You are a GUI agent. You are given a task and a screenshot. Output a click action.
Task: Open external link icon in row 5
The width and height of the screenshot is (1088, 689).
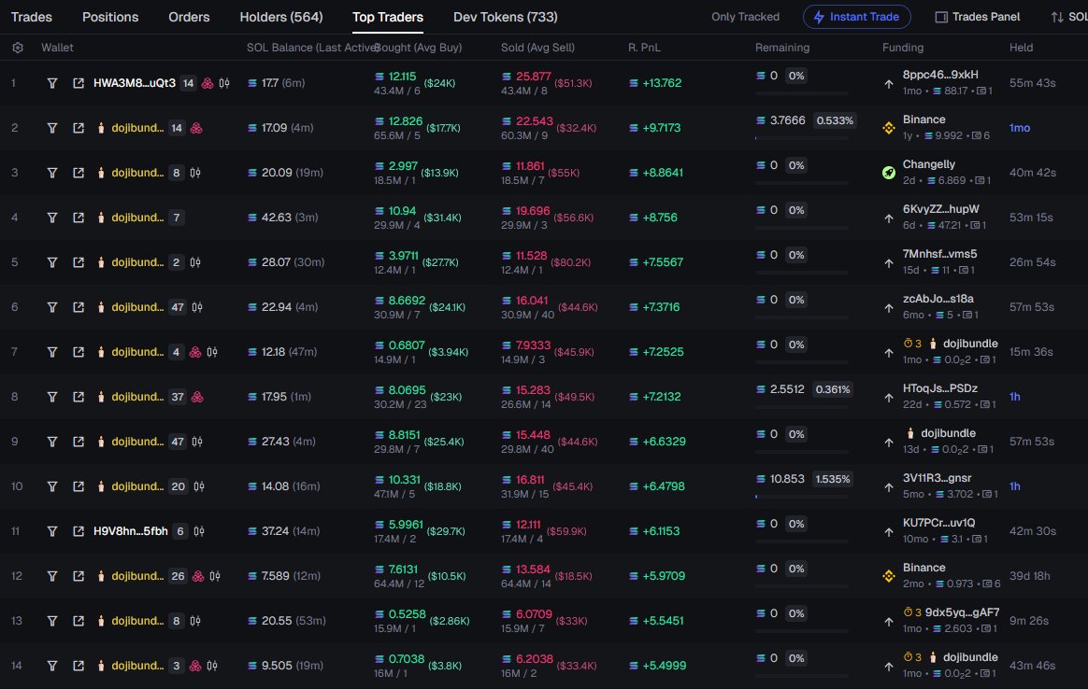coord(79,262)
